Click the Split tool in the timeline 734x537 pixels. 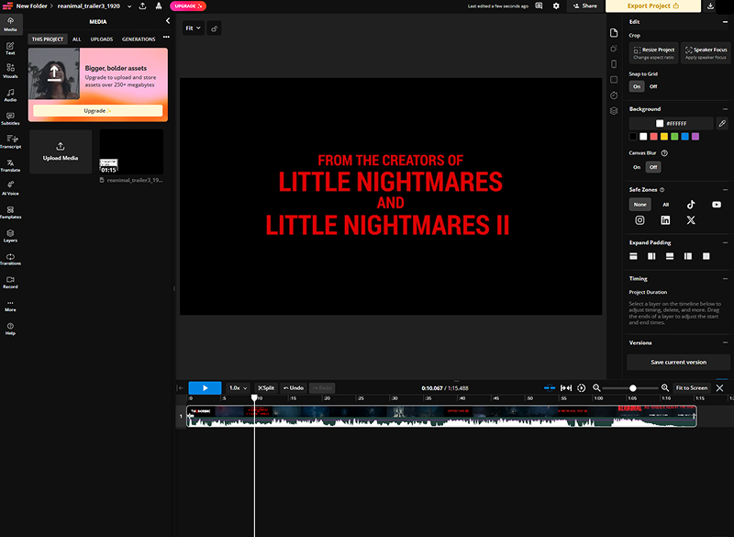coord(266,388)
